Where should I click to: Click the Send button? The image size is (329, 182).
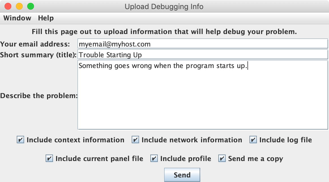click(x=182, y=175)
